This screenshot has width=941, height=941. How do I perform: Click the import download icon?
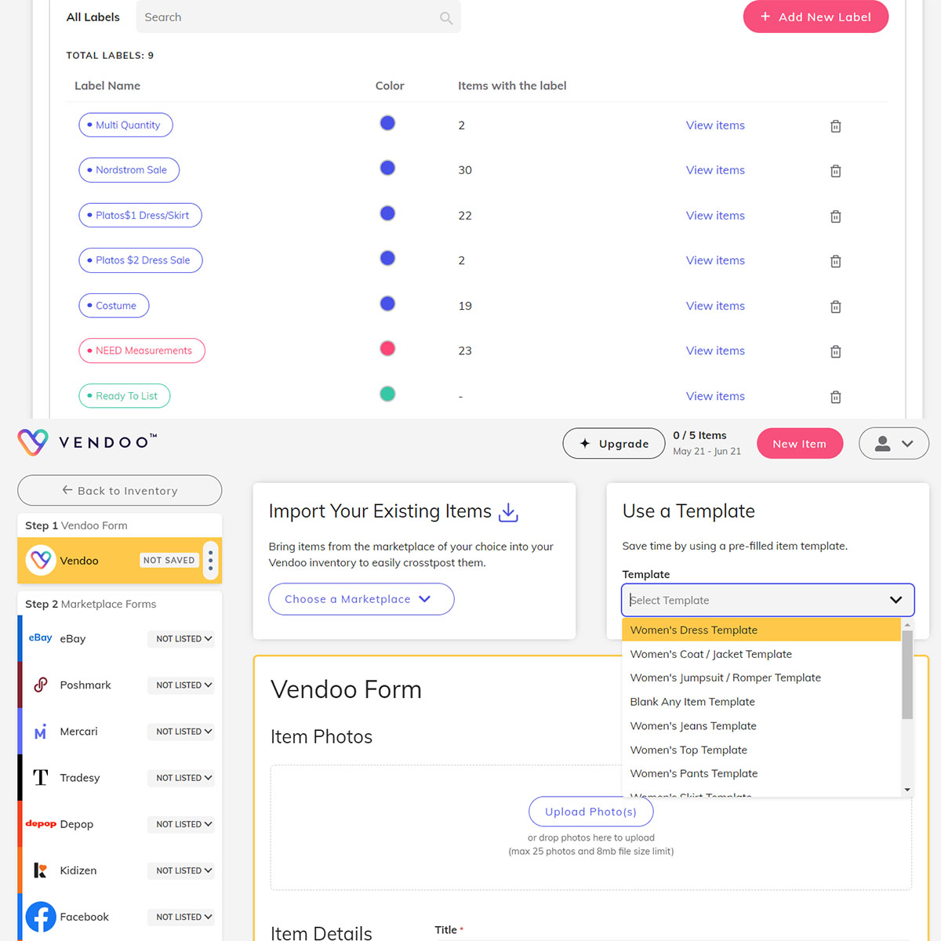(509, 512)
